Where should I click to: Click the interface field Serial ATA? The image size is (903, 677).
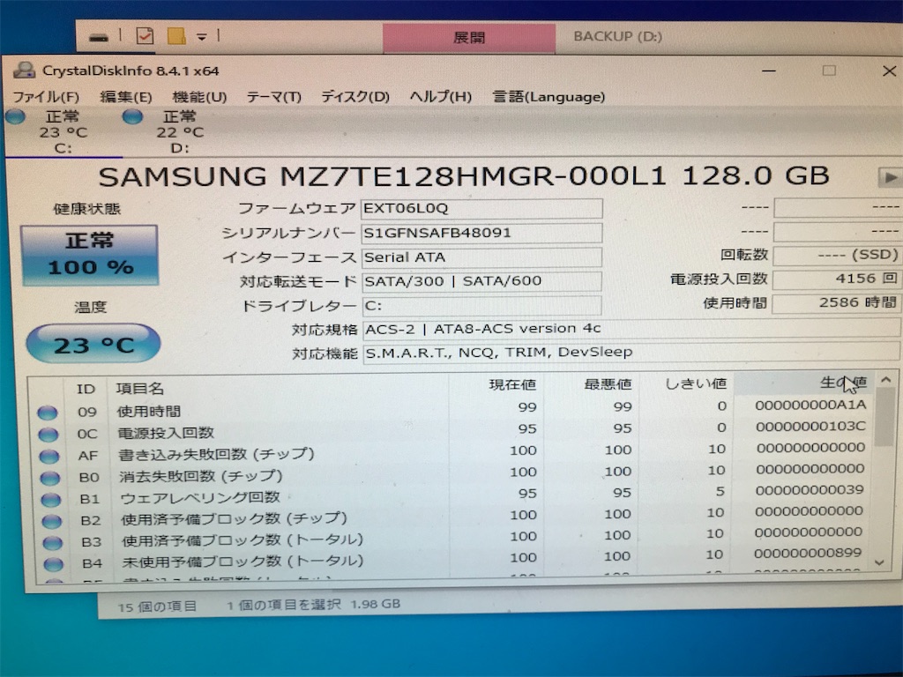(x=482, y=257)
